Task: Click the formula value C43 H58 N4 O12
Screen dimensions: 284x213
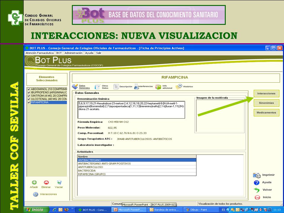Action: pyautogui.click(x=118, y=122)
